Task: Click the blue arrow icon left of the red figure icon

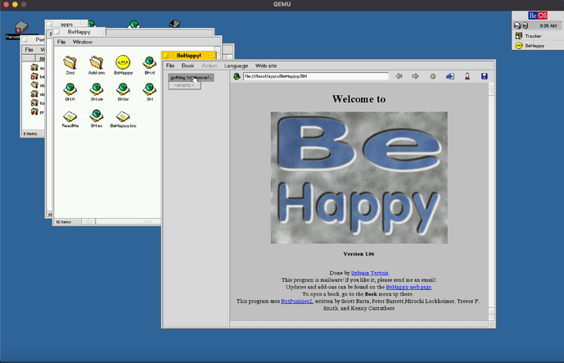Action: tap(450, 76)
